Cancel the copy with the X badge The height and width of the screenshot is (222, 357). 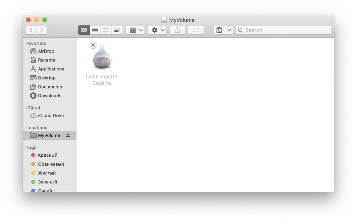[x=93, y=45]
